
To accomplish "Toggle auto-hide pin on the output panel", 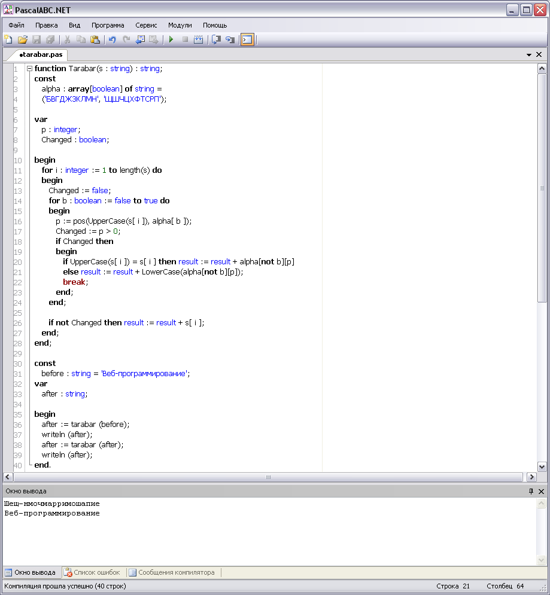I will coord(530,491).
